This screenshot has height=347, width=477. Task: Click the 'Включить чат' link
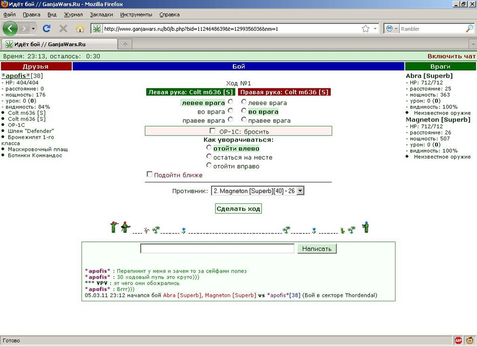(x=451, y=56)
